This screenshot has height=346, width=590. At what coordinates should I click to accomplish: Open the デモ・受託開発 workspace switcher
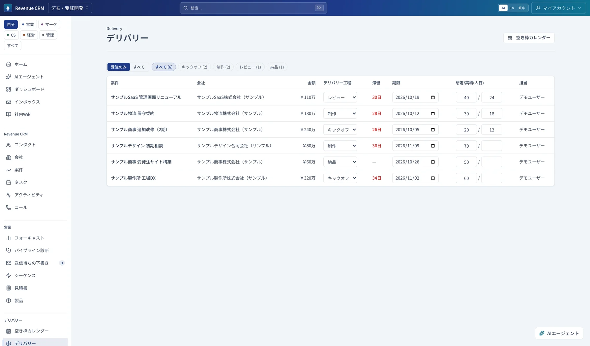coord(70,8)
